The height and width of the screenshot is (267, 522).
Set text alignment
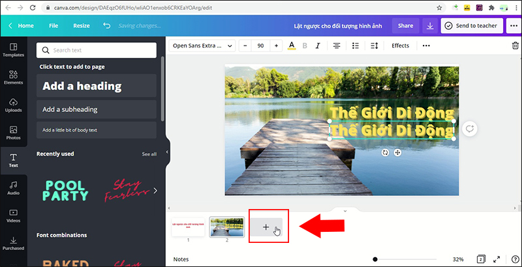click(337, 46)
